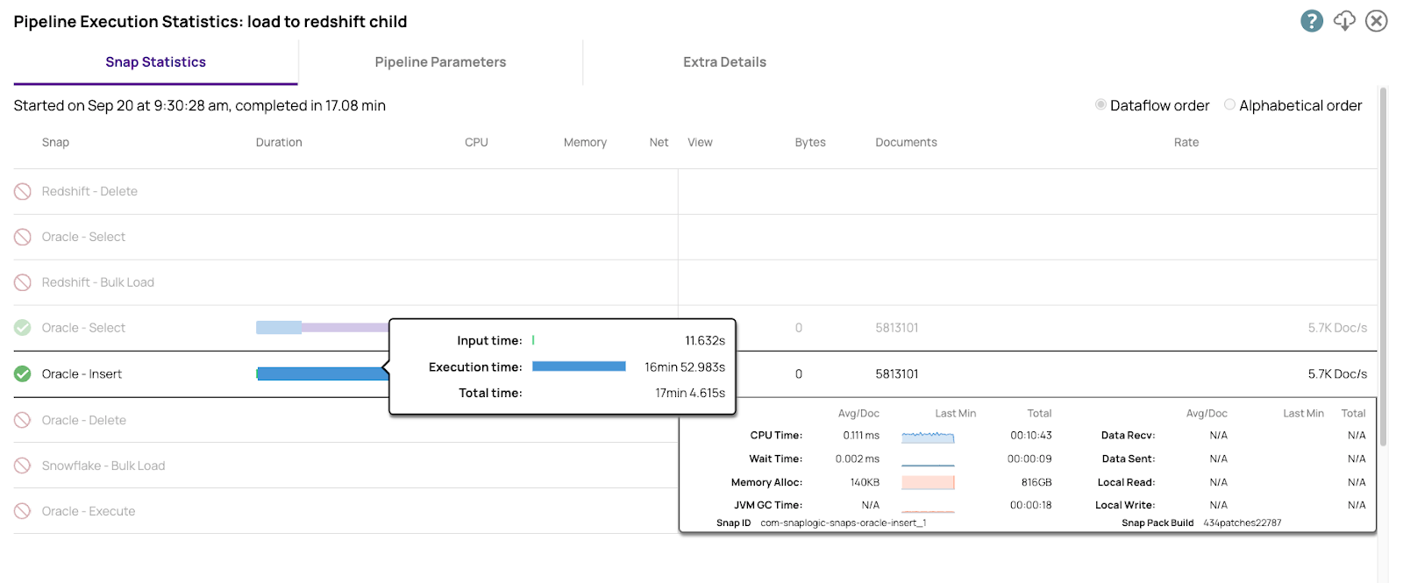Click the disabled icon beside Redshift - Delete
This screenshot has height=583, width=1403.
23,192
